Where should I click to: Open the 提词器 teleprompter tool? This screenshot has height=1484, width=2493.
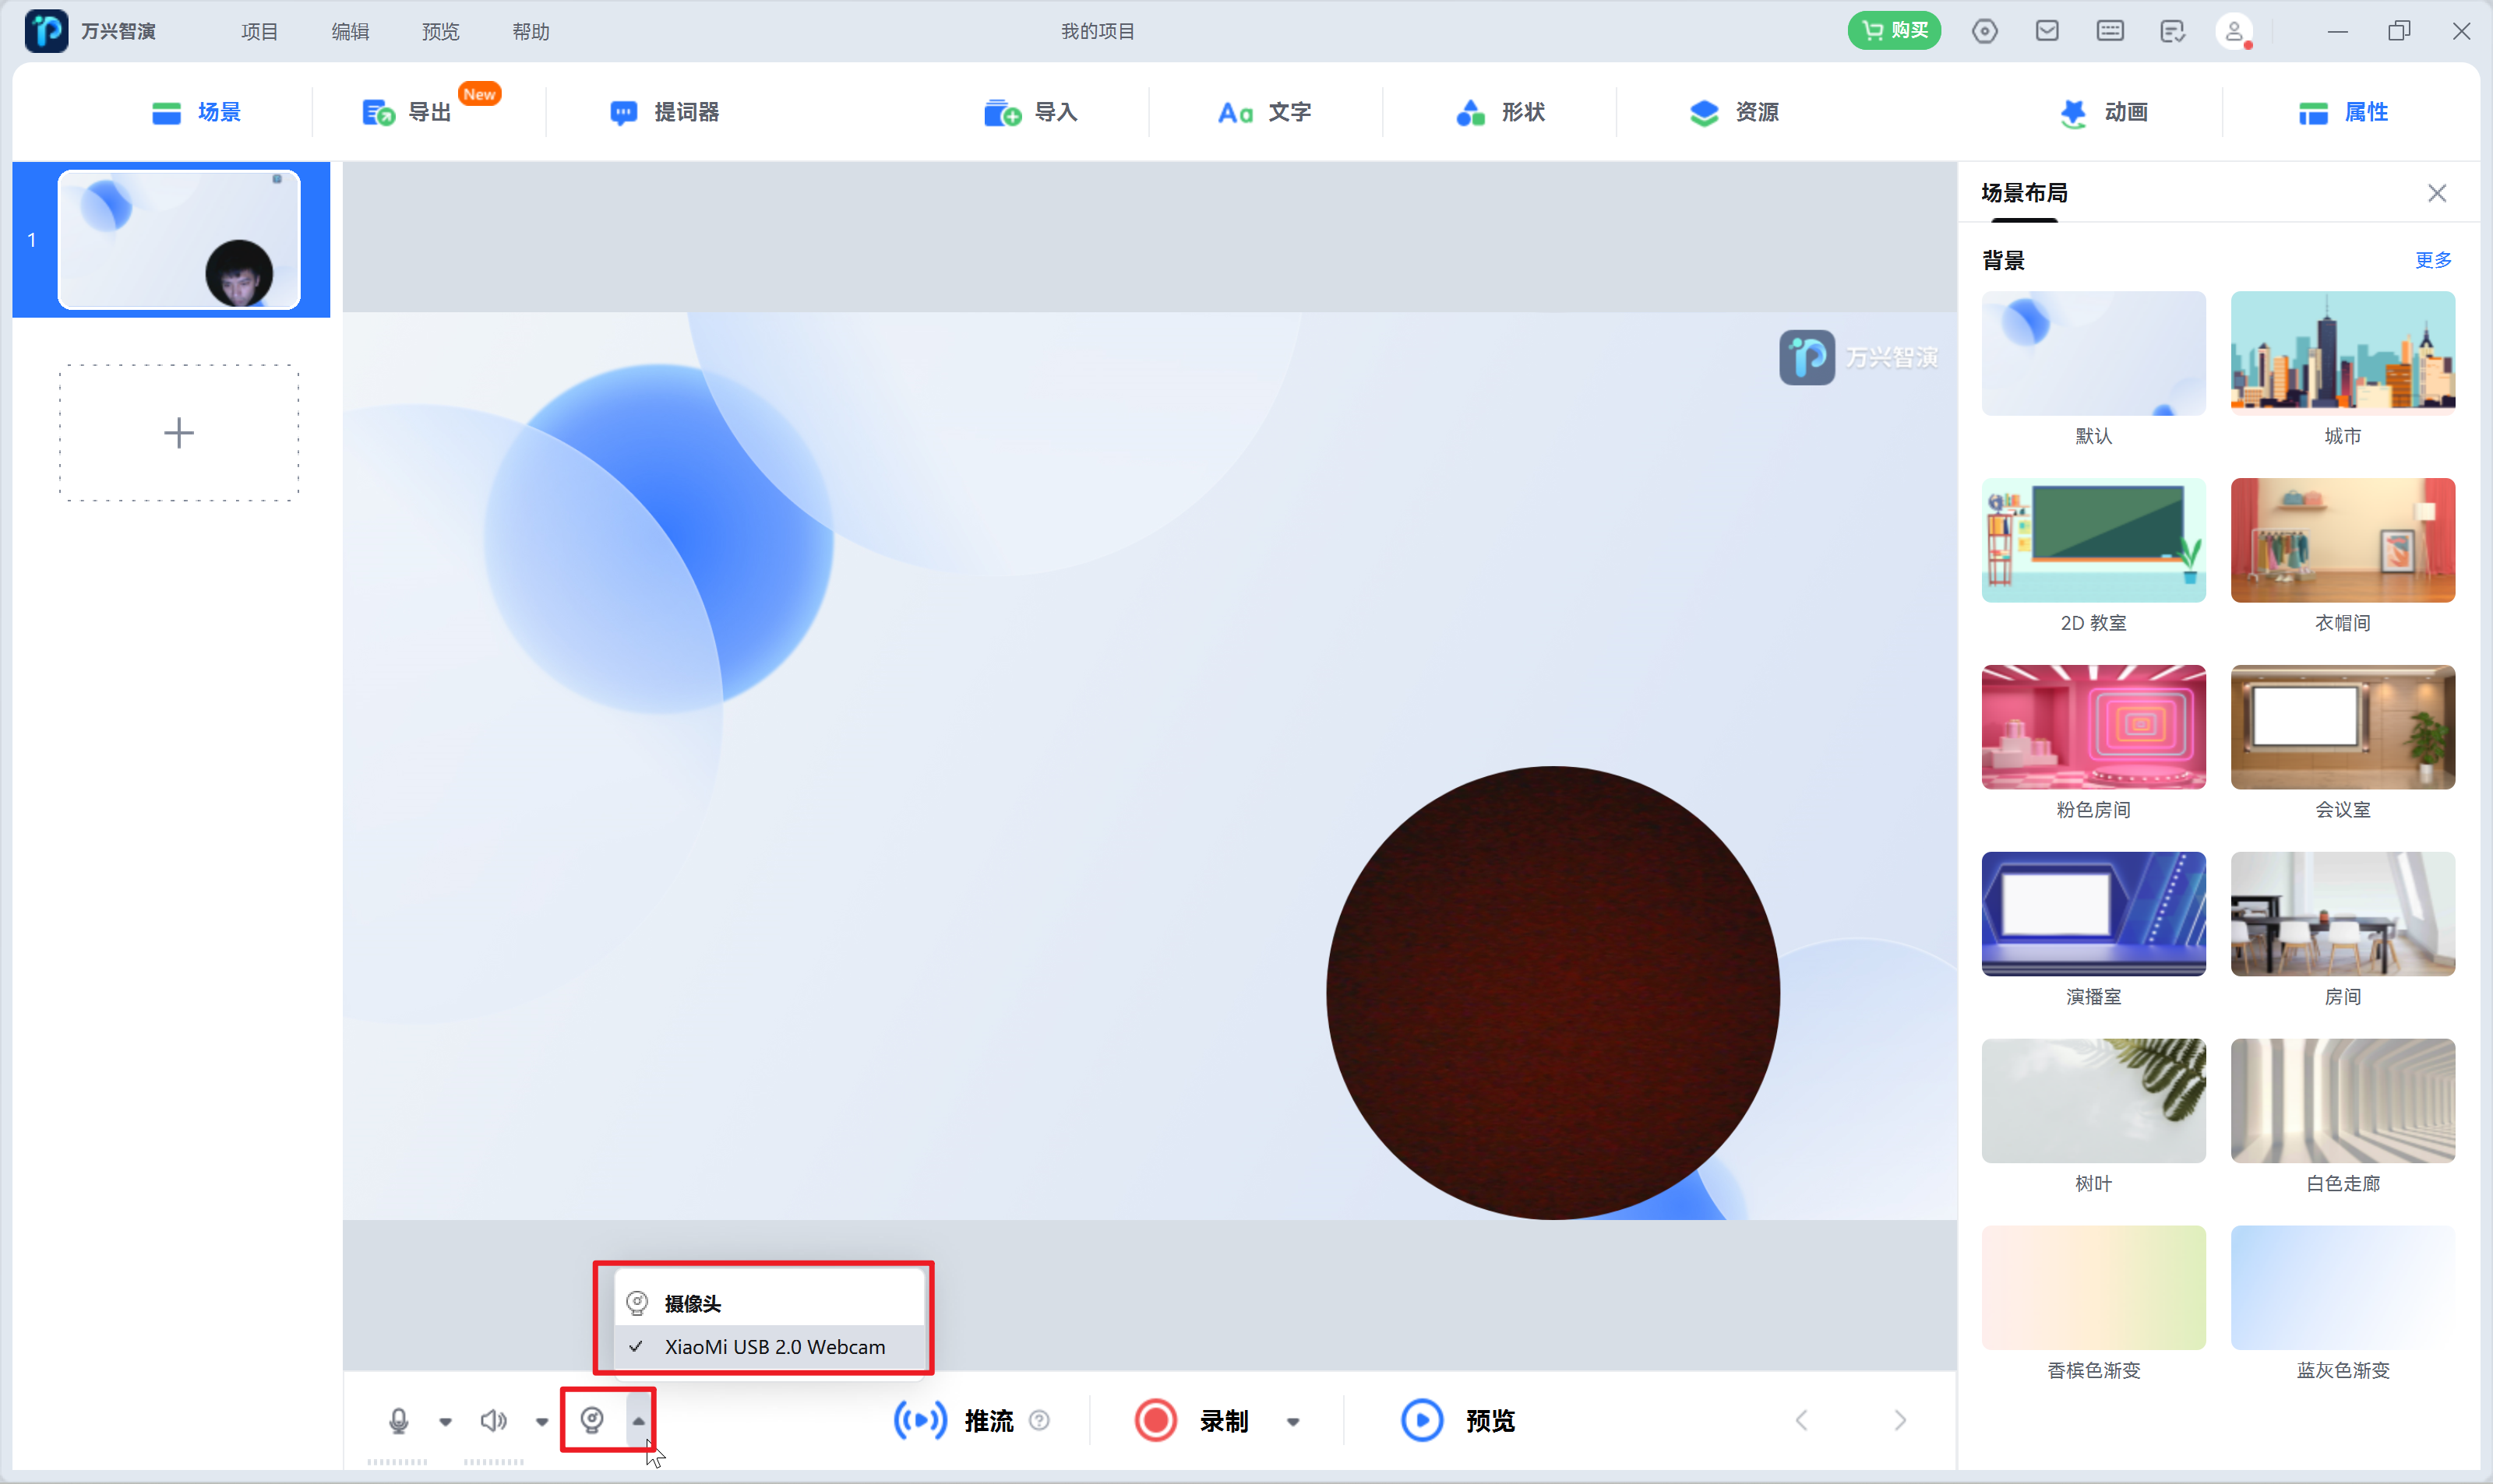pos(665,112)
